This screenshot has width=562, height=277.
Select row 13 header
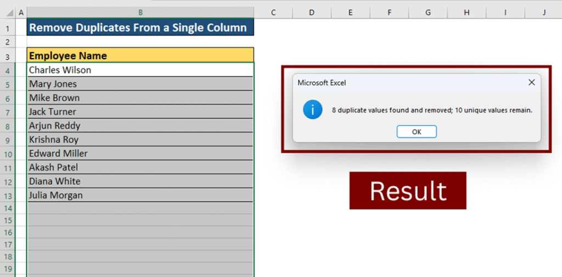point(8,196)
